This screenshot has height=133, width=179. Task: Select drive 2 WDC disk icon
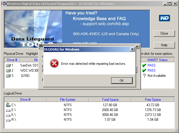coord(8,70)
